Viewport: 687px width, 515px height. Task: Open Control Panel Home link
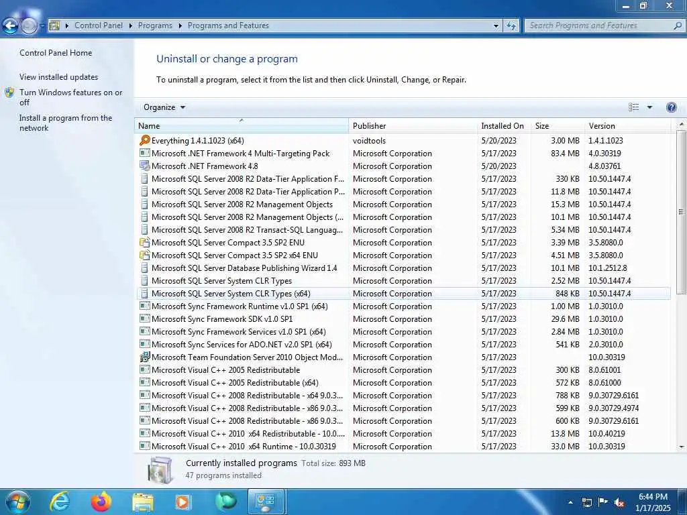(56, 52)
